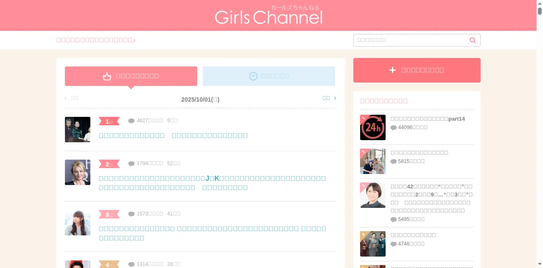The width and height of the screenshot is (543, 268).
Task: Open sidebar part14 topic title
Action: [x=428, y=119]
